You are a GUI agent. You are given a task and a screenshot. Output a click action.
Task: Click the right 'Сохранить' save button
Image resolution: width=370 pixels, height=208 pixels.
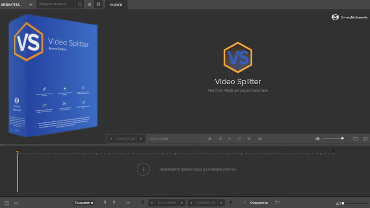tap(259, 202)
